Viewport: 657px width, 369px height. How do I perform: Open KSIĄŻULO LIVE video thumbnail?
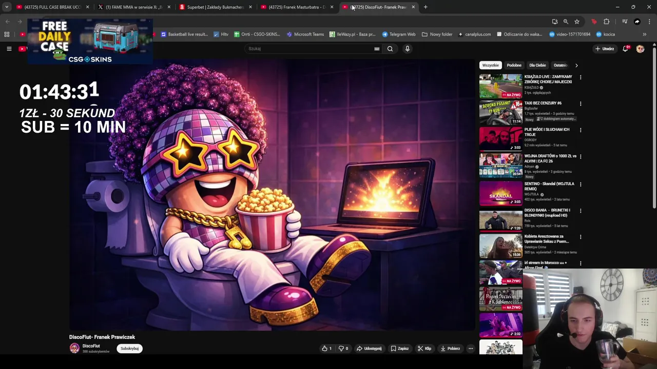coord(500,86)
